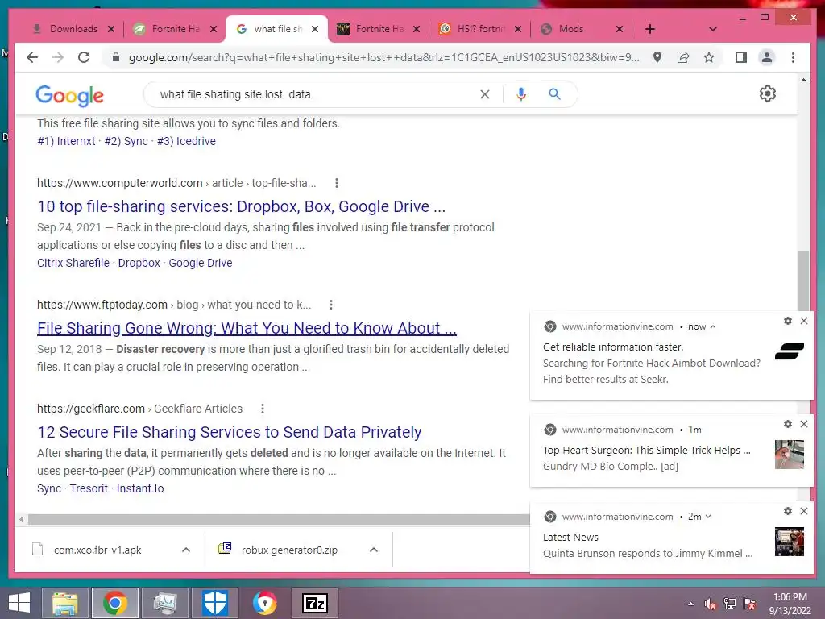Follow the #3) Icedrive sublink
The image size is (825, 619).
pyautogui.click(x=186, y=141)
